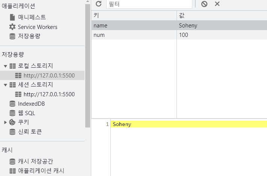Screen dimensions: 267x176
Task: Click the line number 1 in the preview pane
Action: pos(107,124)
